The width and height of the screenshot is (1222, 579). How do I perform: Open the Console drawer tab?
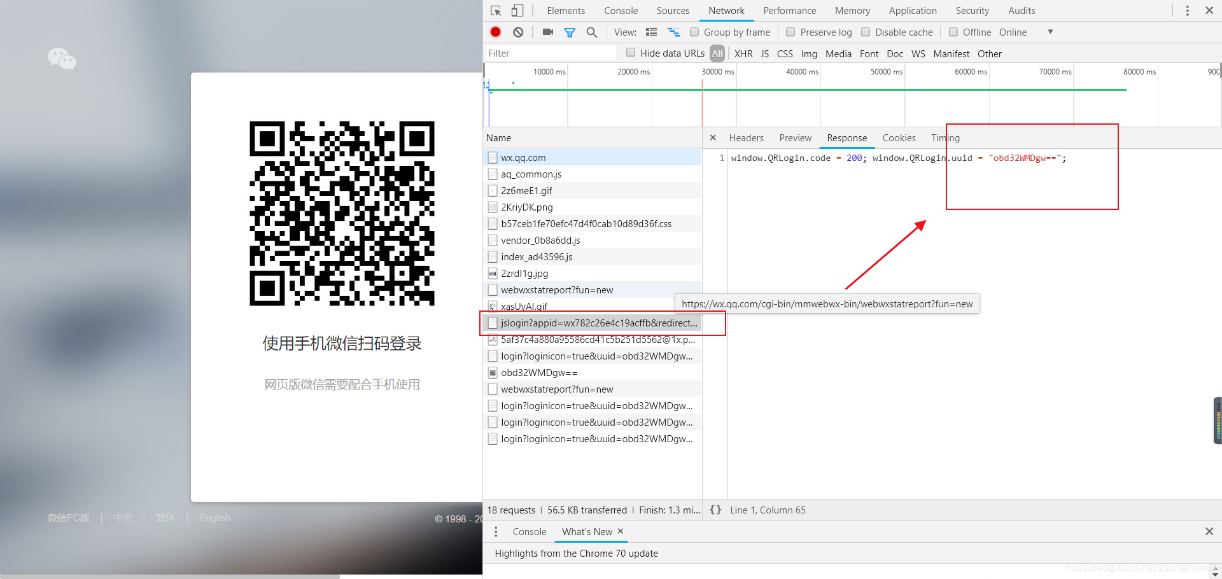point(529,532)
